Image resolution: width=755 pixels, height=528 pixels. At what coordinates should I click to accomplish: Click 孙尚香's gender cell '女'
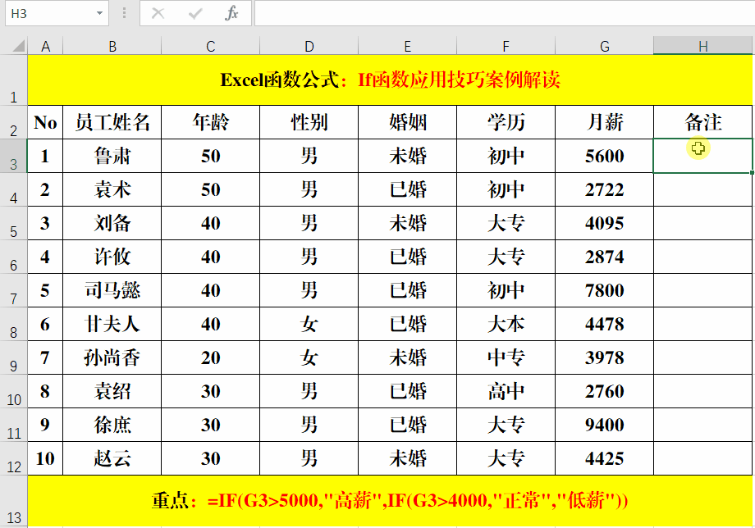(309, 357)
